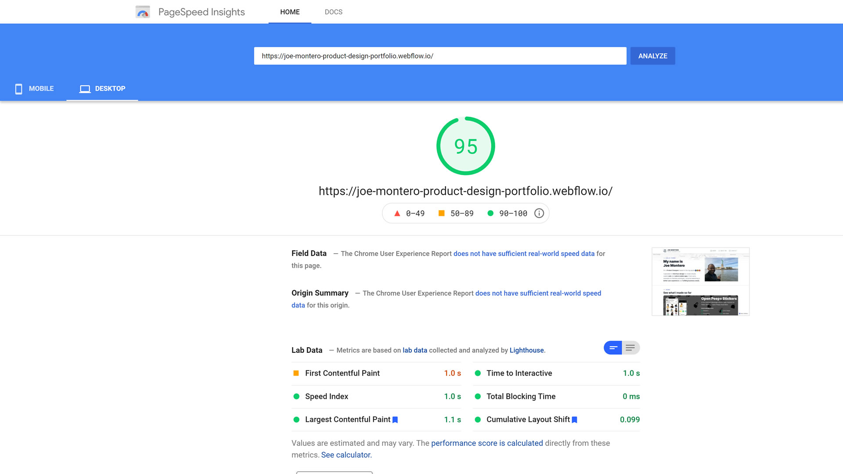Click the mobile phone icon
This screenshot has width=843, height=474.
18,89
